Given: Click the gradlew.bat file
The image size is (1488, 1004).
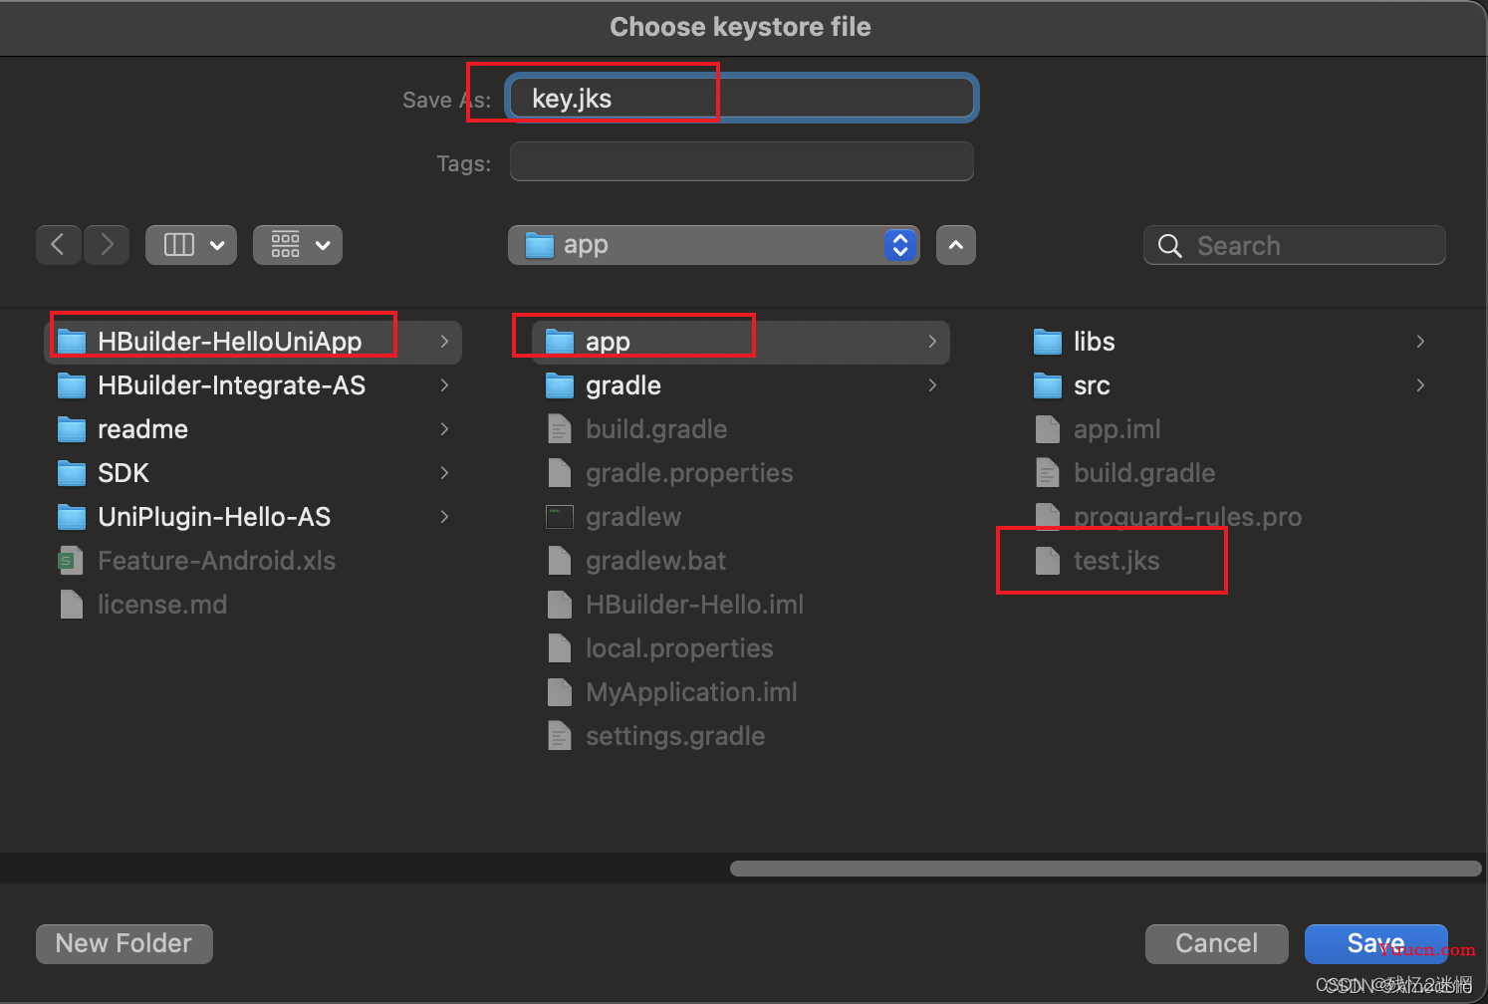Looking at the screenshot, I should (x=741, y=561).
